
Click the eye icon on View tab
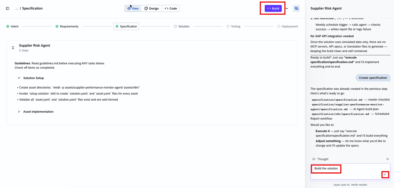pyautogui.click(x=129, y=8)
